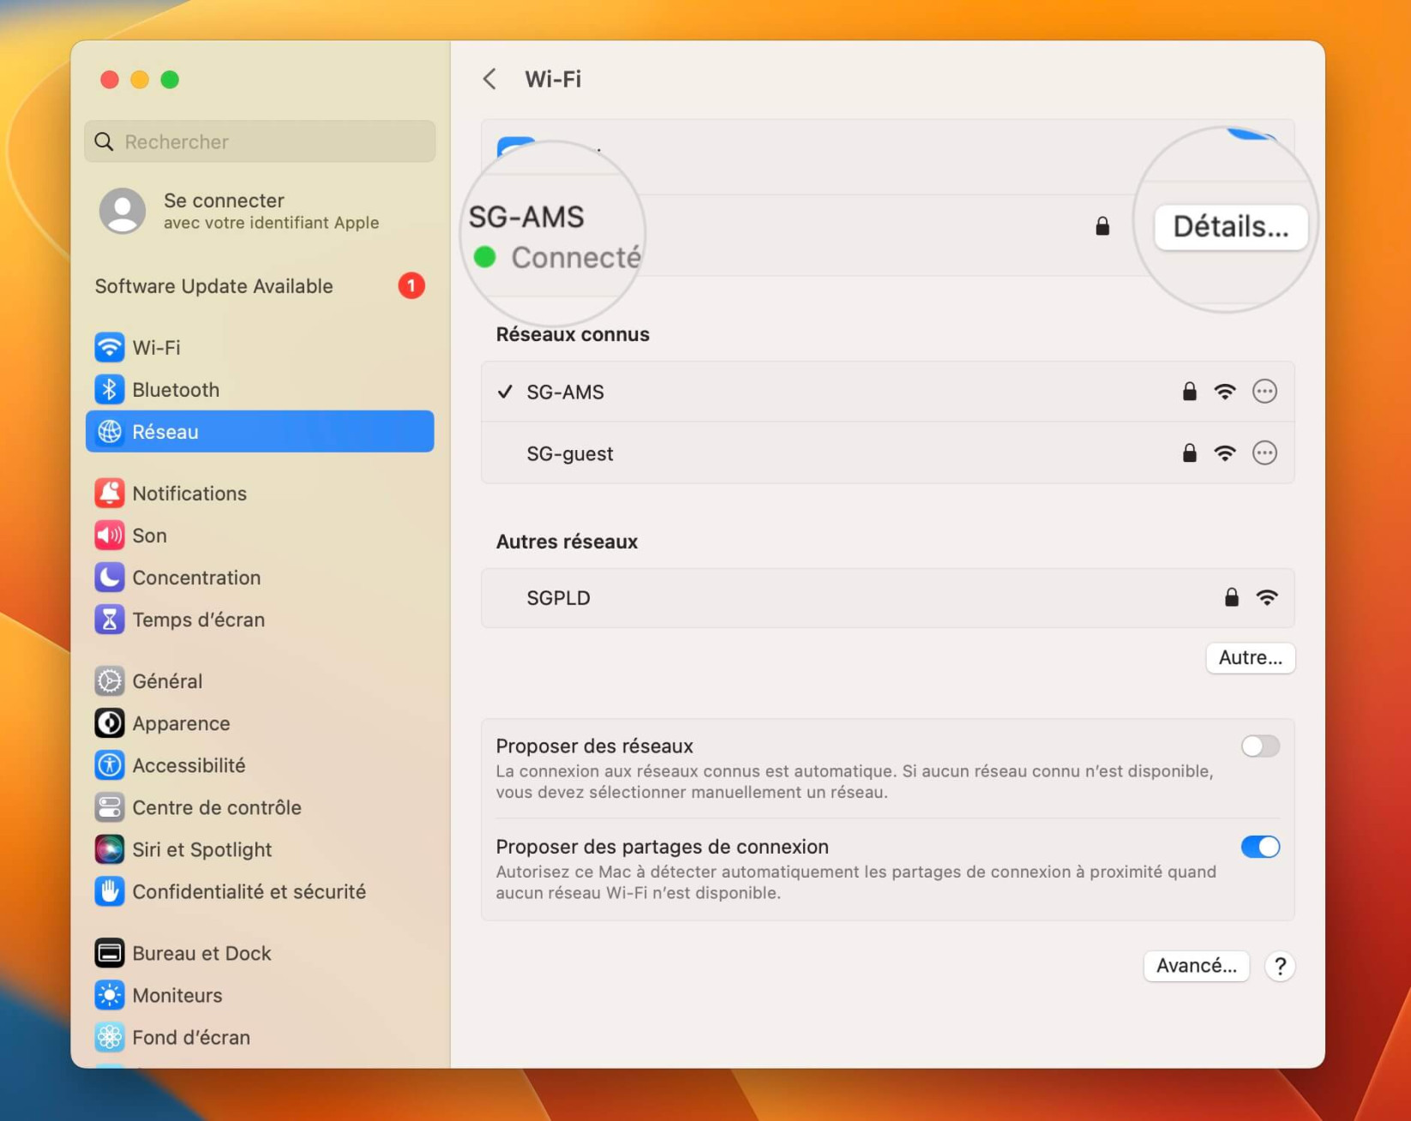Open Général gear icon
This screenshot has height=1121, width=1411.
point(110,680)
